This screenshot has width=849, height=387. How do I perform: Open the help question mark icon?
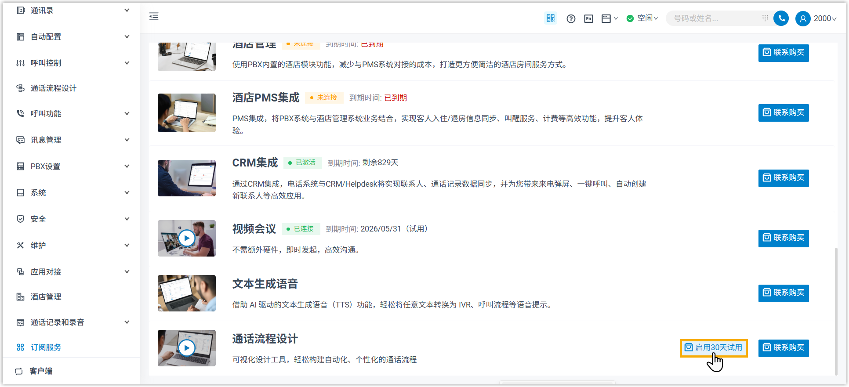click(x=571, y=18)
